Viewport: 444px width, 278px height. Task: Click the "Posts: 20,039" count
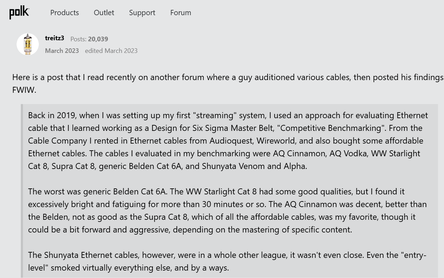(x=89, y=39)
